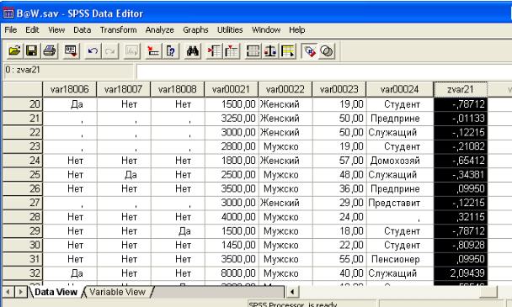Screen dimensions: 512x307
Task: Select the var18008 column header
Action: (178, 89)
